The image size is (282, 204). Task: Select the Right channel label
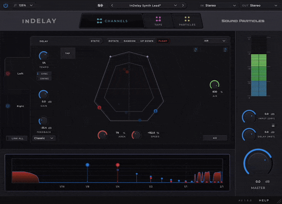(20, 106)
